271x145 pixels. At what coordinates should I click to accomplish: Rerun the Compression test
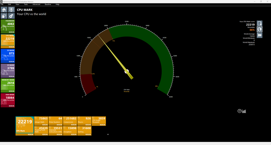point(74,125)
